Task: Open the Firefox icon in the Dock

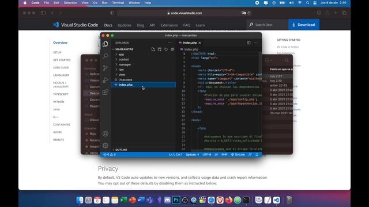Action: (x=229, y=200)
